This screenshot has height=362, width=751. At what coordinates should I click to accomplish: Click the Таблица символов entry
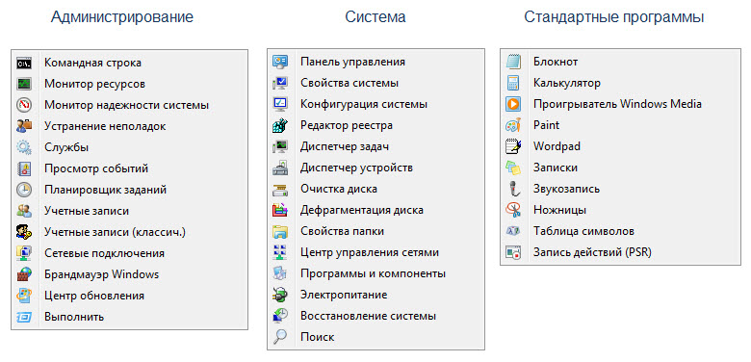[620, 231]
